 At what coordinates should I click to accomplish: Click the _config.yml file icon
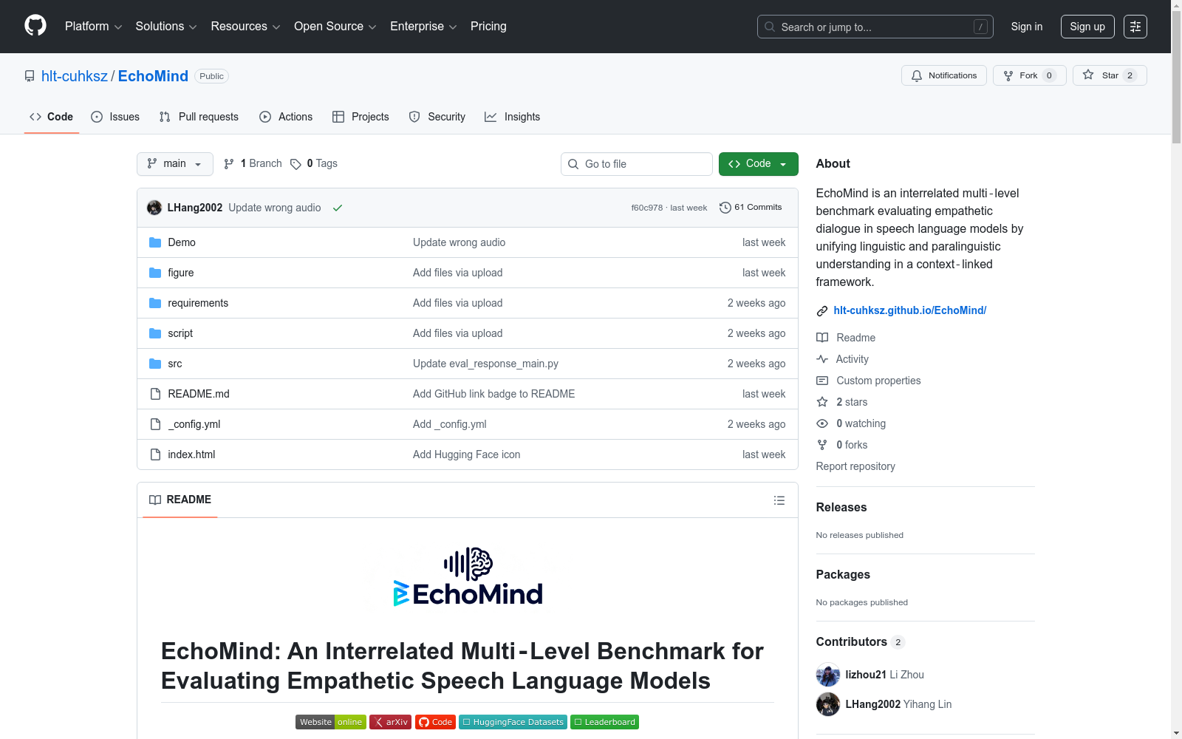click(155, 424)
